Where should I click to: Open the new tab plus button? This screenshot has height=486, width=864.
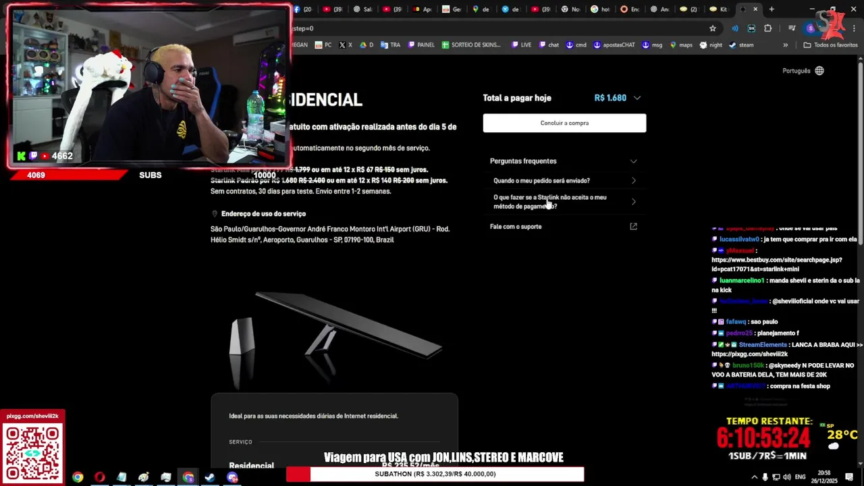tap(772, 9)
